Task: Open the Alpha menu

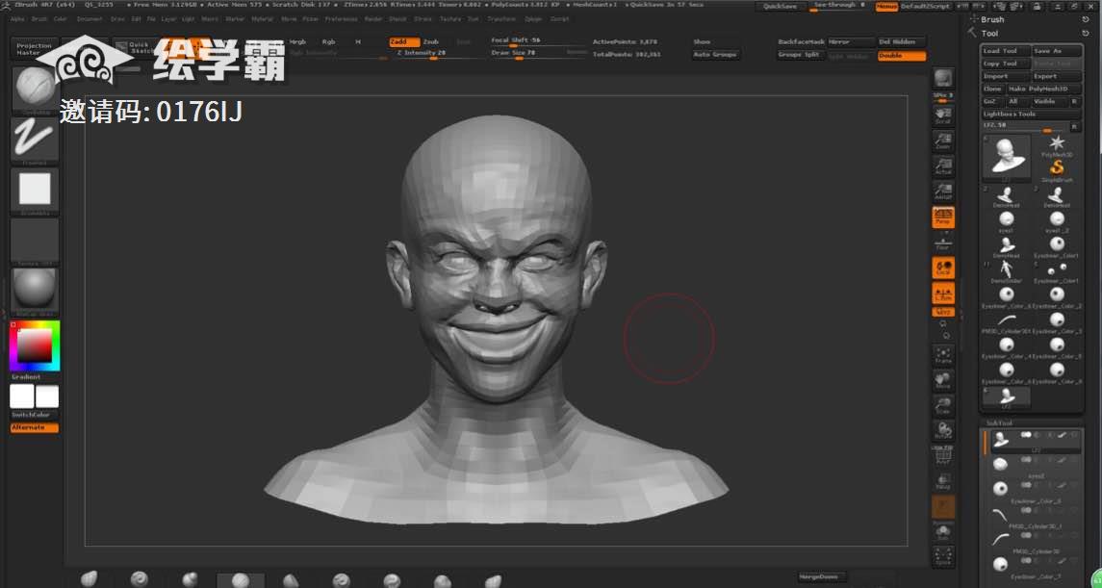Action: point(17,19)
